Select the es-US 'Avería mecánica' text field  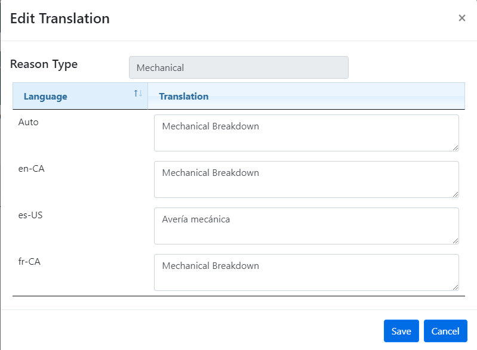click(306, 226)
